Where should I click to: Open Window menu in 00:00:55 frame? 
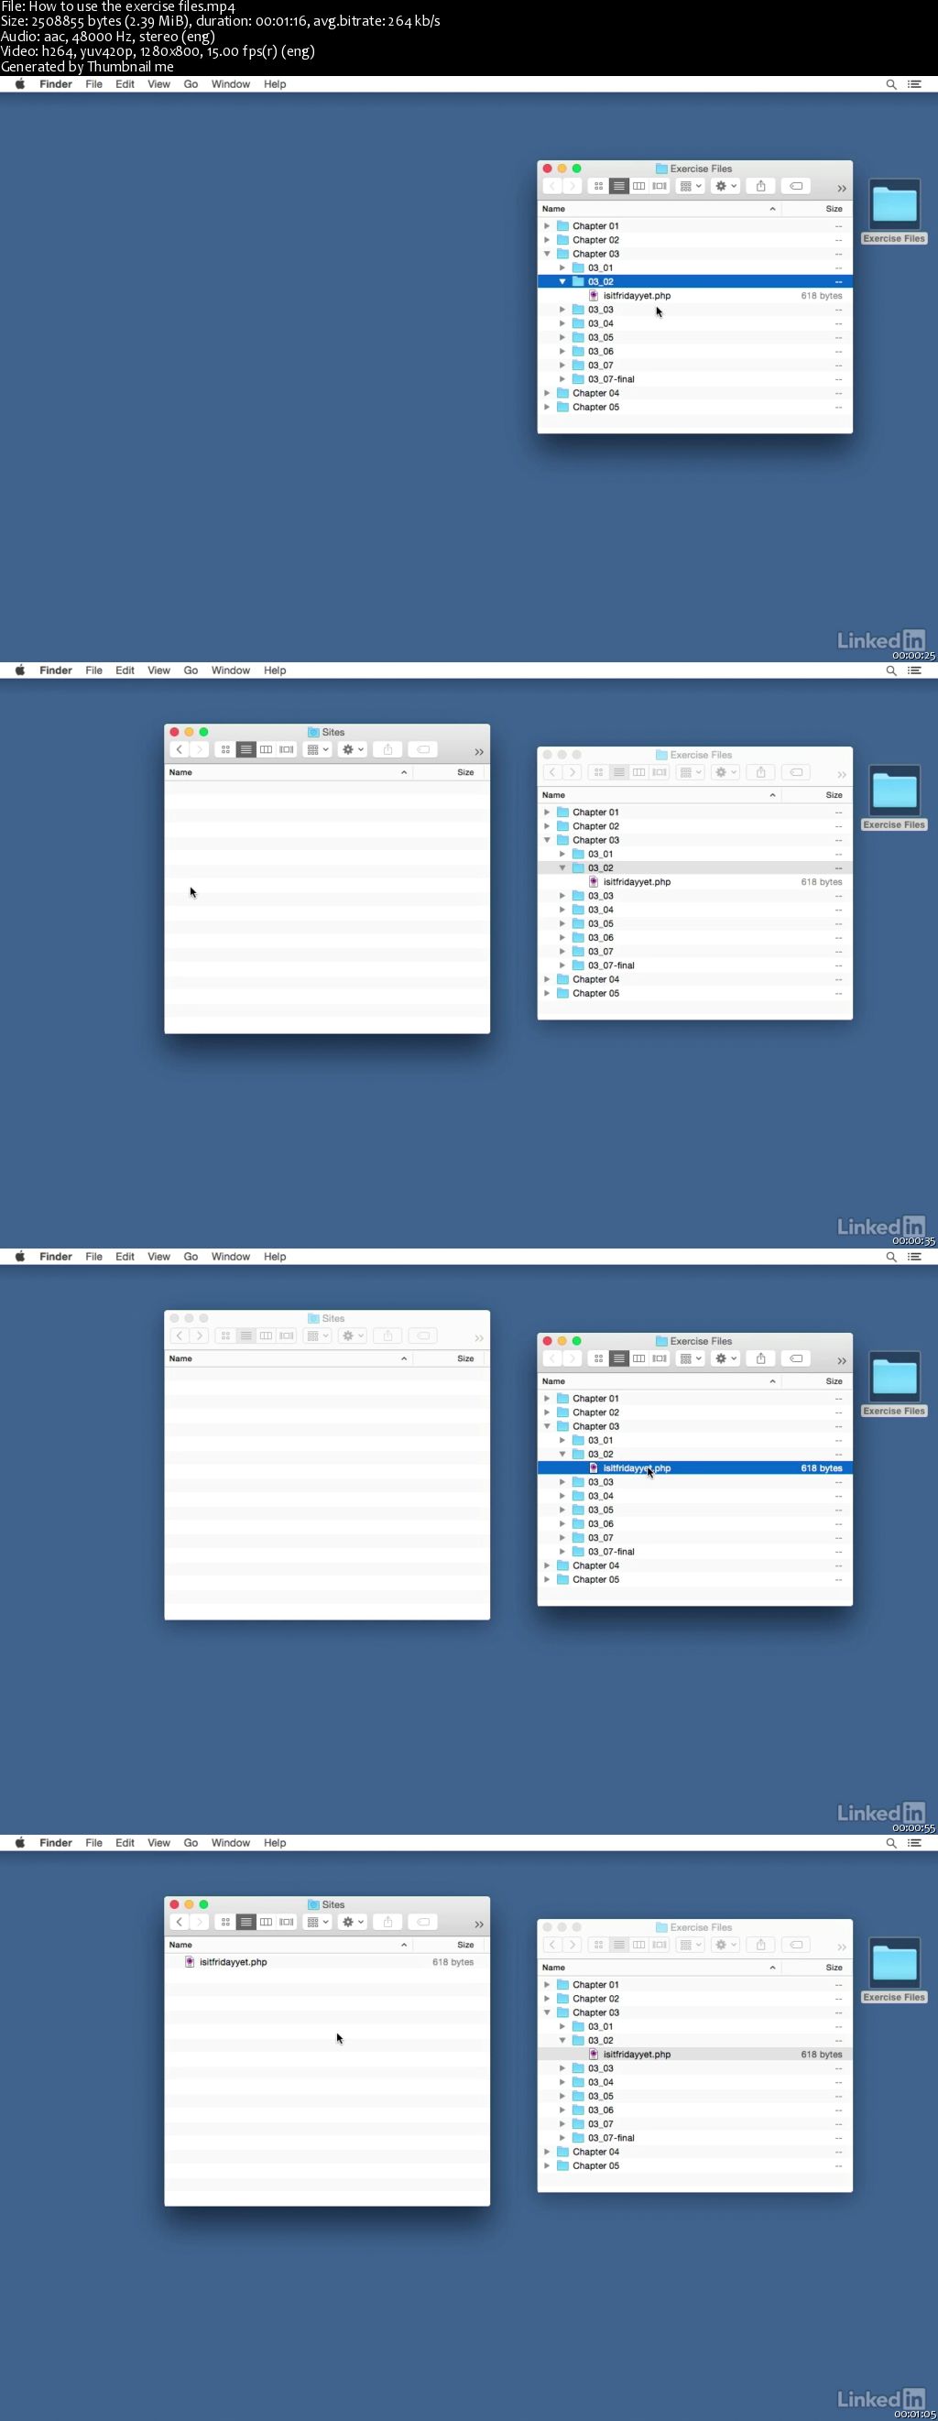coord(230,1257)
